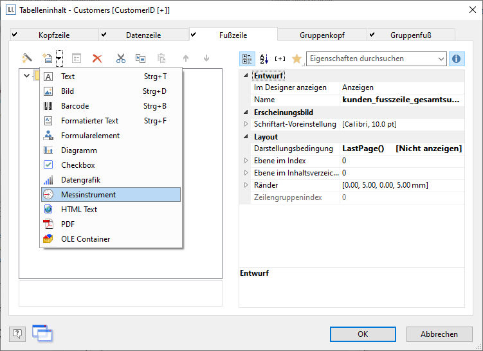
Task: Choose Barcode from the insert menu
Action: click(75, 106)
